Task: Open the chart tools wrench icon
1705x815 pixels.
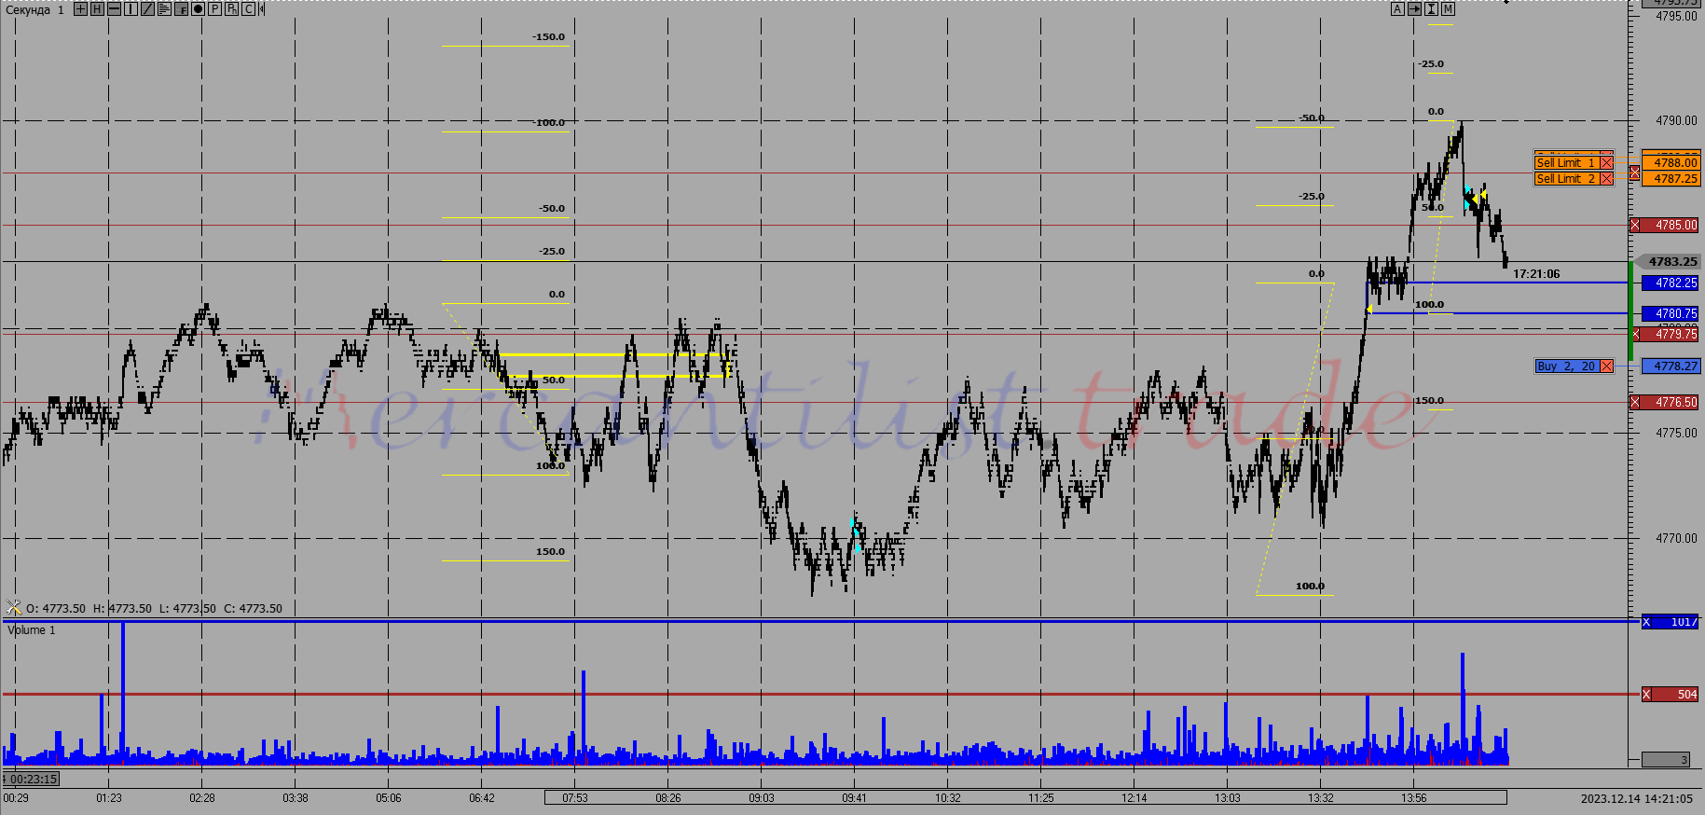Action: [x=12, y=608]
